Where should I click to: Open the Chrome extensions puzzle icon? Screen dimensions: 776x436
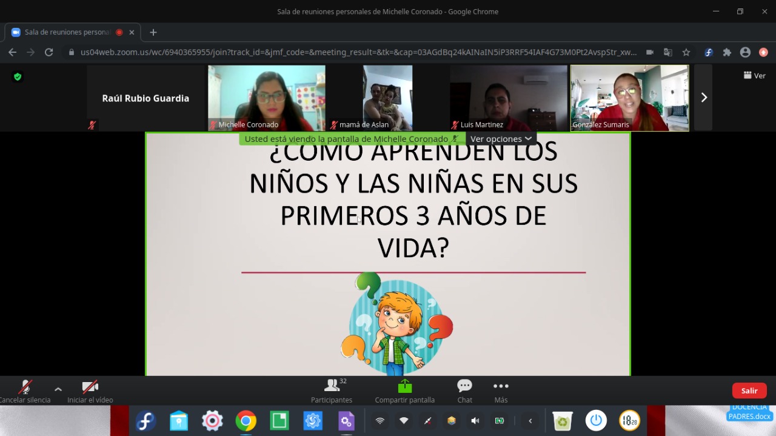(727, 52)
